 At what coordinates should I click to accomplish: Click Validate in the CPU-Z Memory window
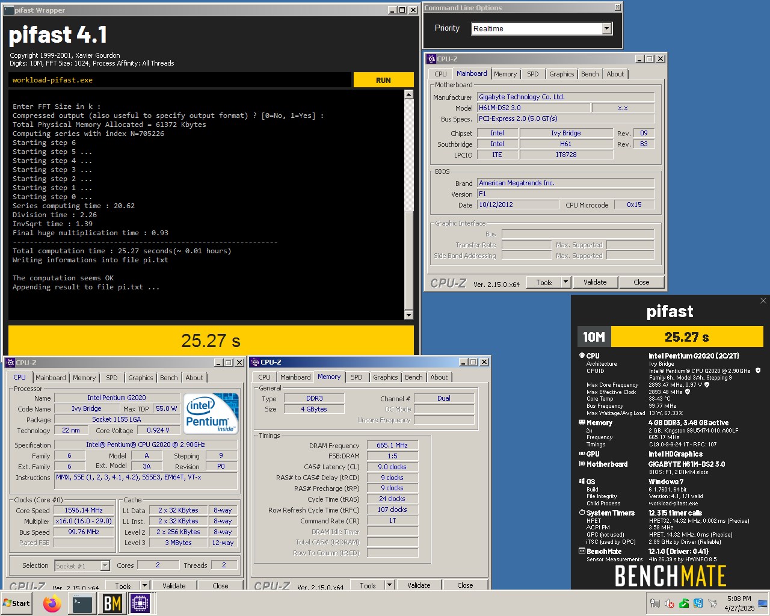point(419,585)
